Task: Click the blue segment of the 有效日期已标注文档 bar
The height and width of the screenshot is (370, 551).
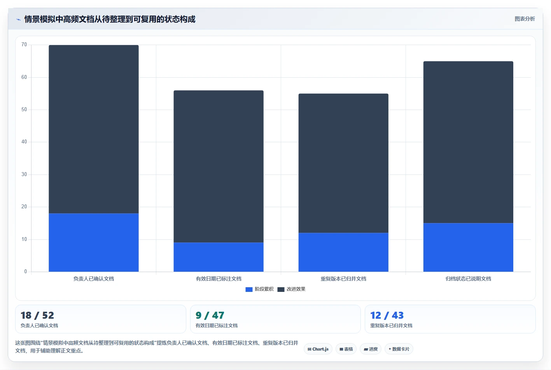Action: [x=219, y=257]
